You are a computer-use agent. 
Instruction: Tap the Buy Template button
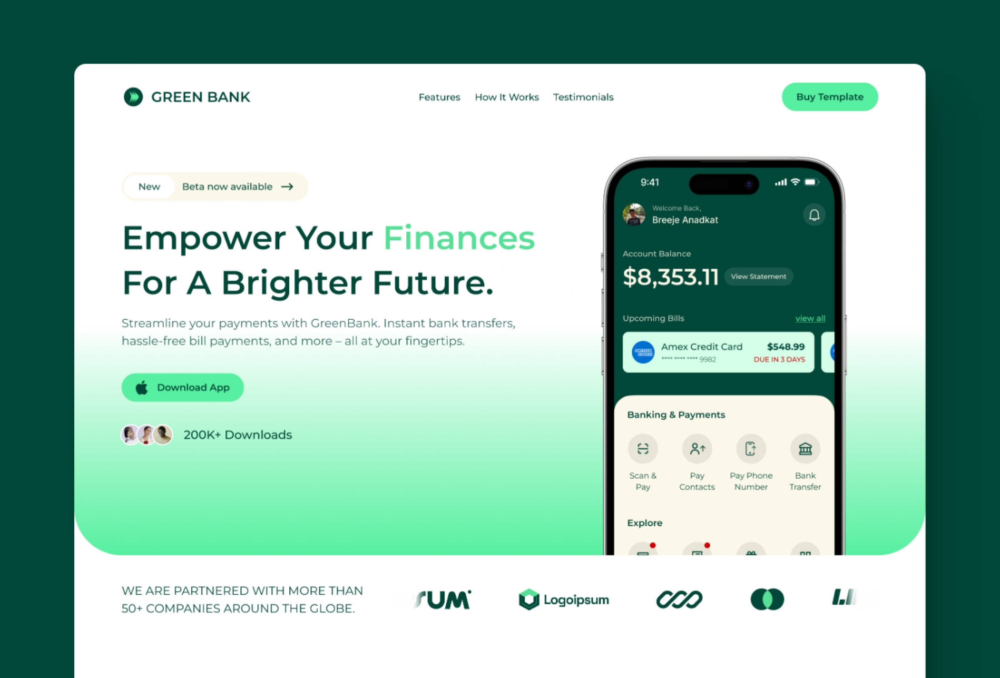coord(830,97)
